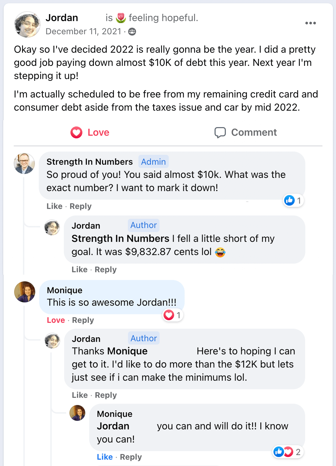Screen dimensions: 336x466
Task: Click Monique's avatar beside 'This is so awesome'
Action: 25,292
